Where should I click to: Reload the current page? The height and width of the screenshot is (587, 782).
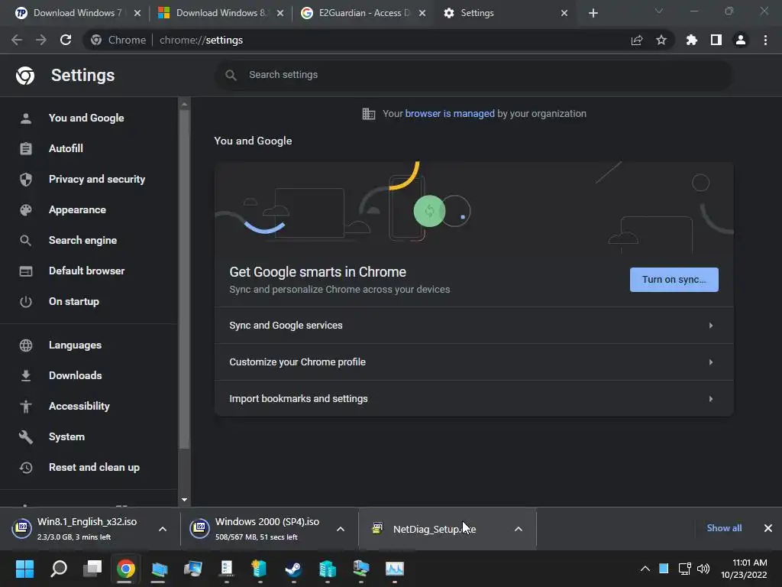[66, 40]
